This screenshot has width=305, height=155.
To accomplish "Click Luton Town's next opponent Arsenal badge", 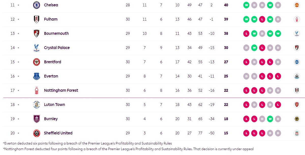I will click(x=297, y=105).
